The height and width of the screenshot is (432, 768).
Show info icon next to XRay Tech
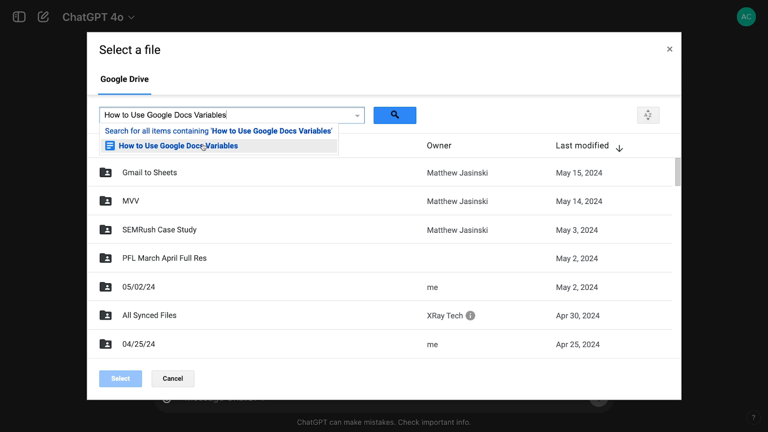(x=470, y=316)
